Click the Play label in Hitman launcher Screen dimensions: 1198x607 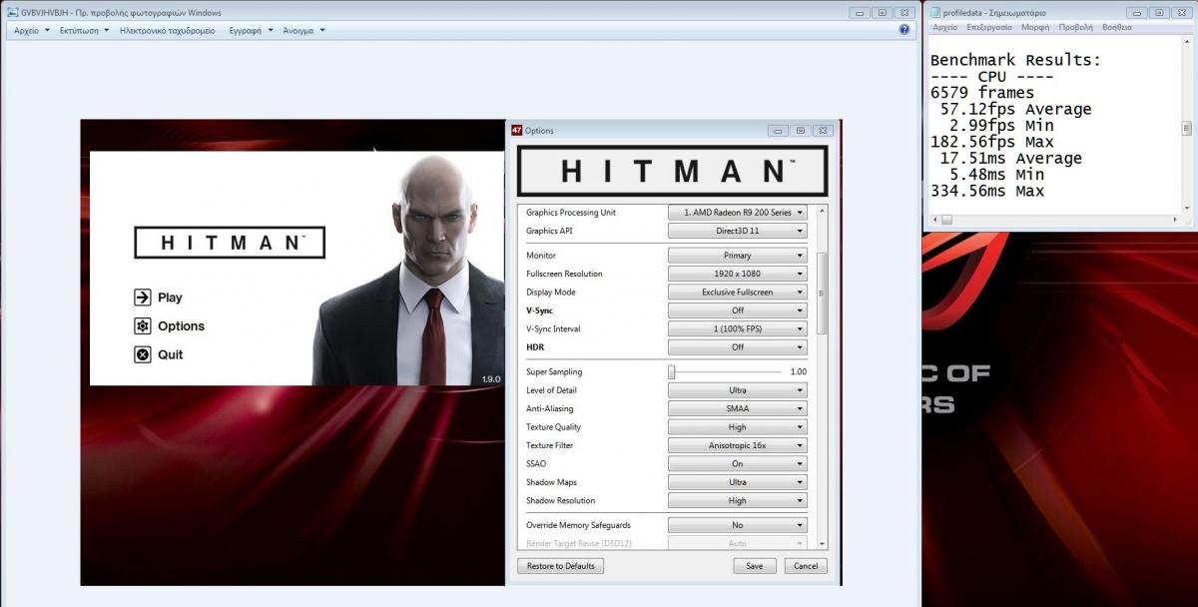point(170,298)
